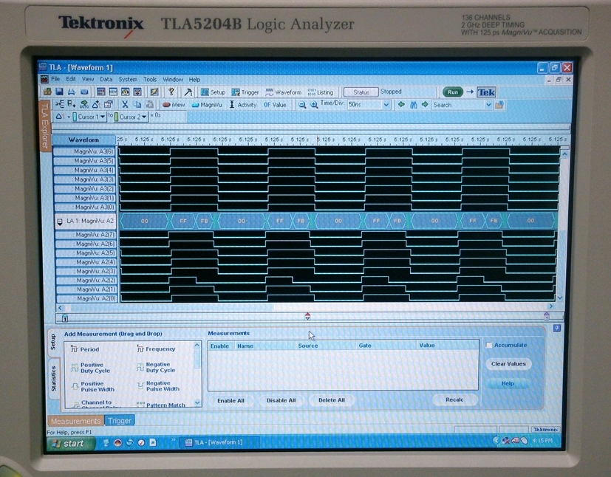This screenshot has width=611, height=477.
Task: Click the icon right of the Search box
Action: pyautogui.click(x=499, y=105)
